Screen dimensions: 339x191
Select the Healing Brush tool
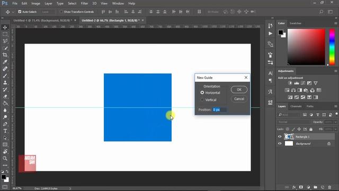[5, 69]
